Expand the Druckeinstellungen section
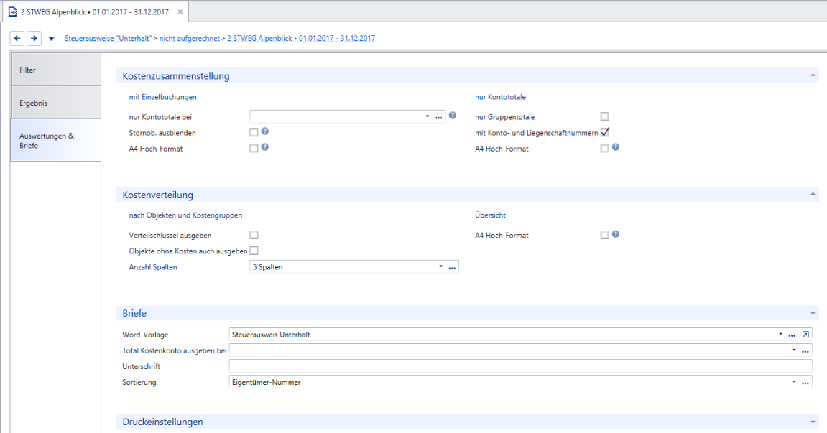Viewport: 827px width, 433px height. coord(813,422)
